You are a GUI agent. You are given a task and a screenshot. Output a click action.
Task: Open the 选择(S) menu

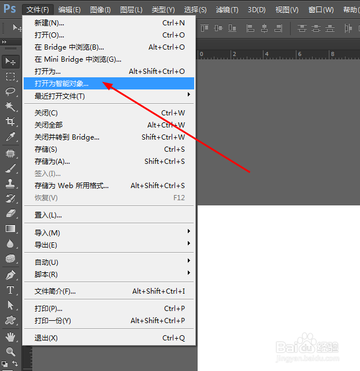[x=195, y=10]
